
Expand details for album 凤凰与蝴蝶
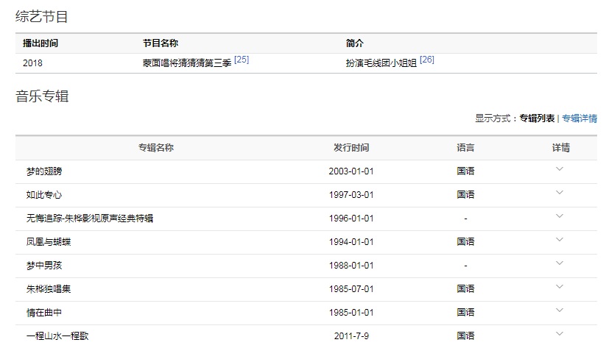[x=560, y=240]
